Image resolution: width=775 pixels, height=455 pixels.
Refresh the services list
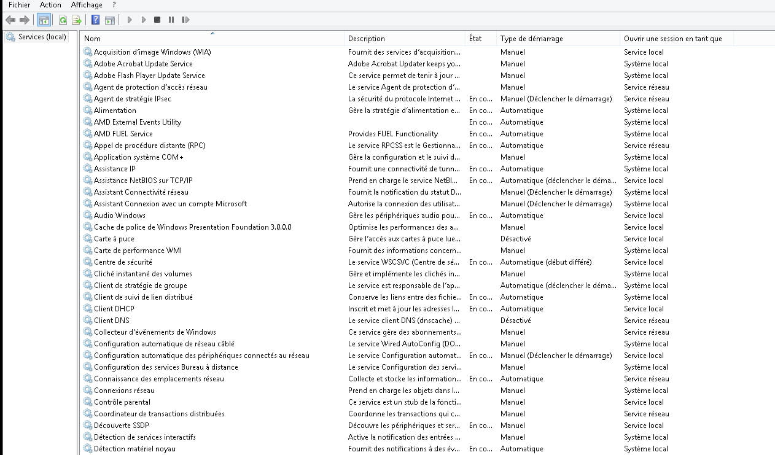pyautogui.click(x=63, y=20)
